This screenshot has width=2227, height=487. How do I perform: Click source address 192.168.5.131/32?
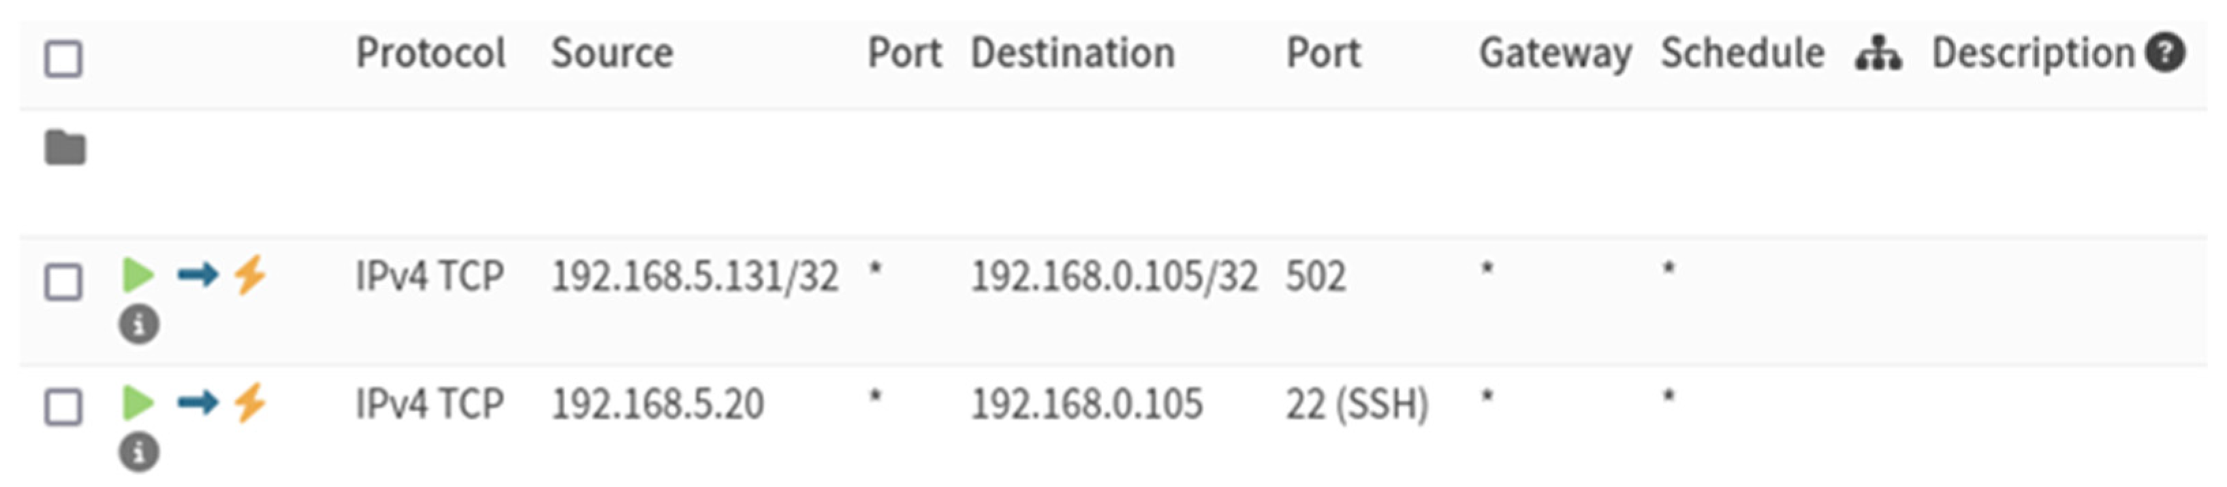(695, 278)
